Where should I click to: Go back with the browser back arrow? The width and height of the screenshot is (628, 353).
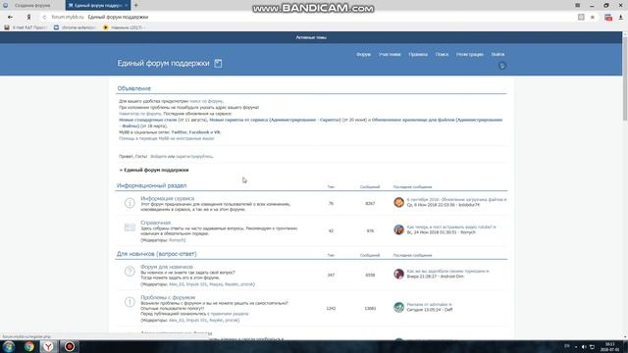pyautogui.click(x=10, y=18)
